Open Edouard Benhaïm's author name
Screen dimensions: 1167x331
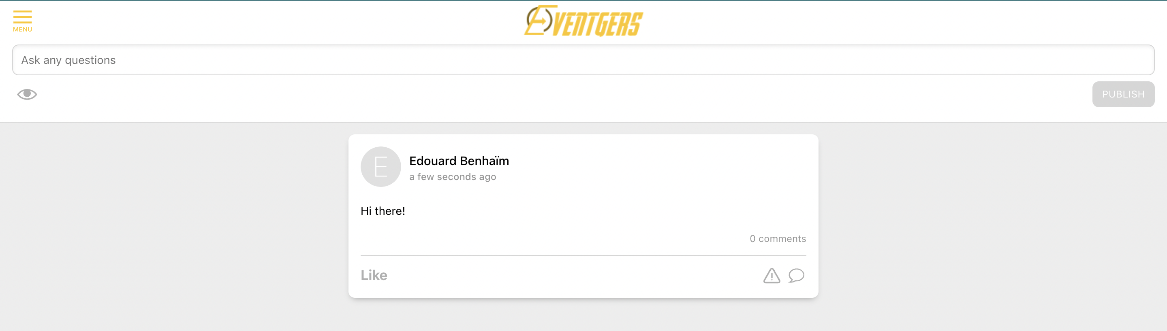[459, 161]
